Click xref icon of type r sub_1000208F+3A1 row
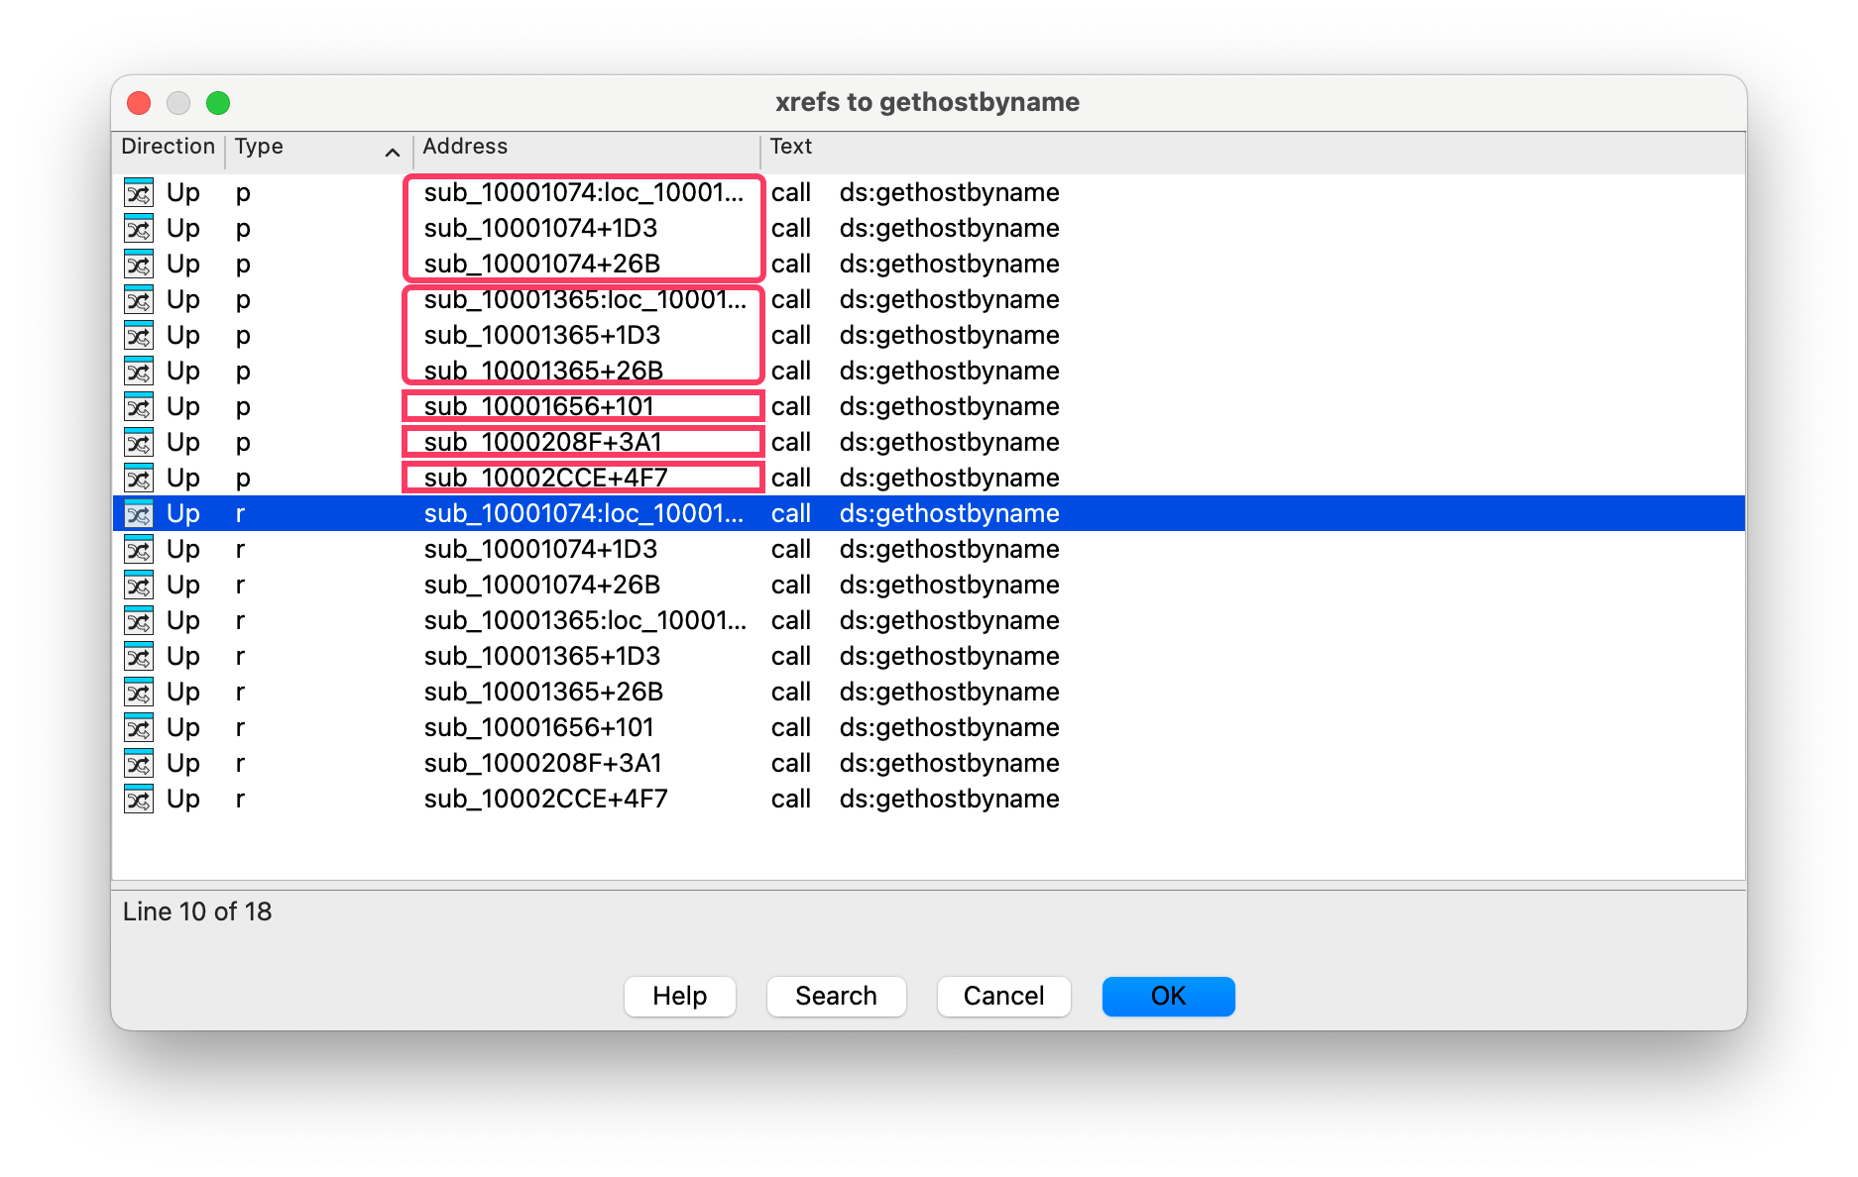Screen dimensions: 1858x1177 (138, 763)
